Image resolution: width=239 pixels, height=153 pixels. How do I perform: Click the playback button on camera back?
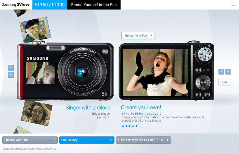(198, 95)
